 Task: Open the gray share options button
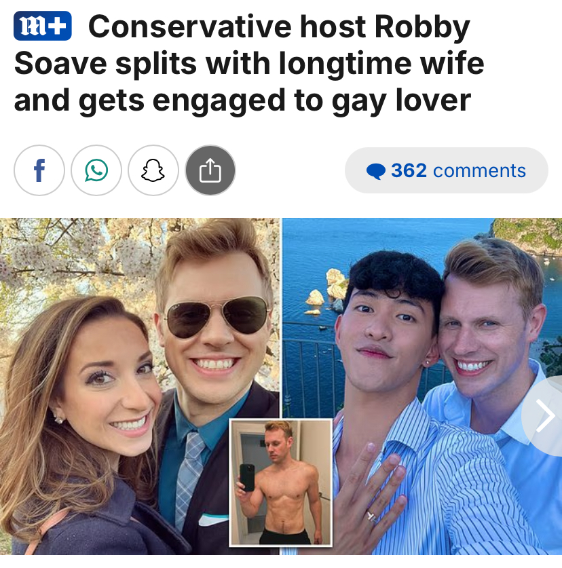(x=210, y=170)
